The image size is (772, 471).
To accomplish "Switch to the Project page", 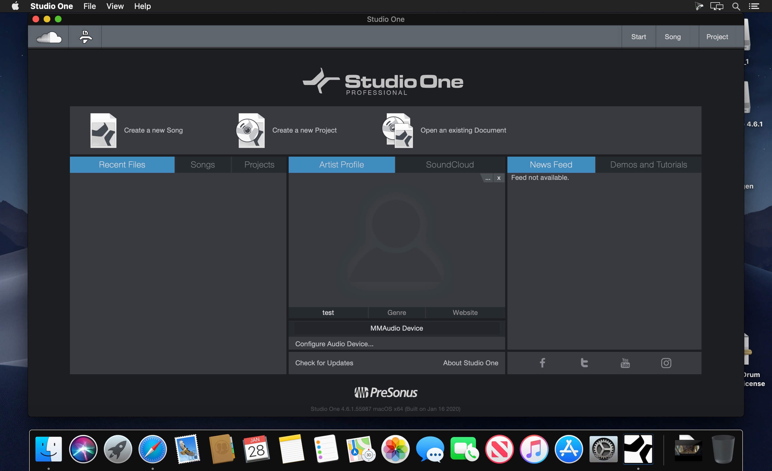I will click(717, 37).
